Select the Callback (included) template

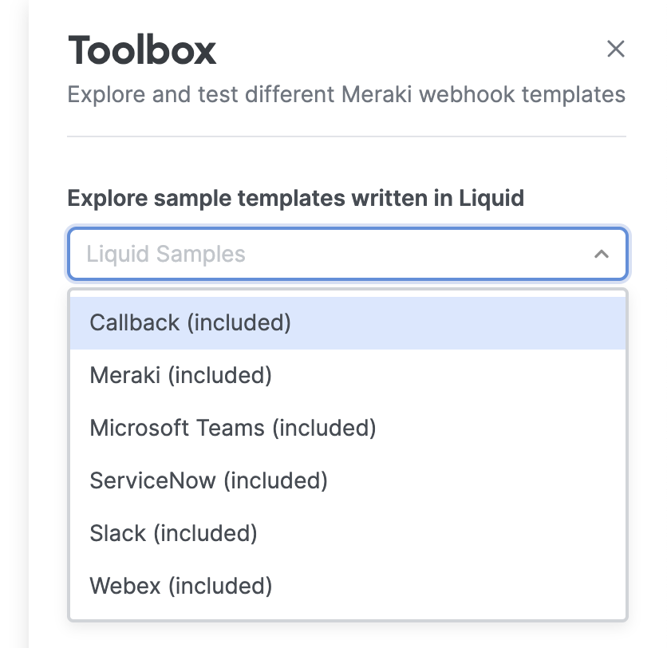tap(348, 322)
